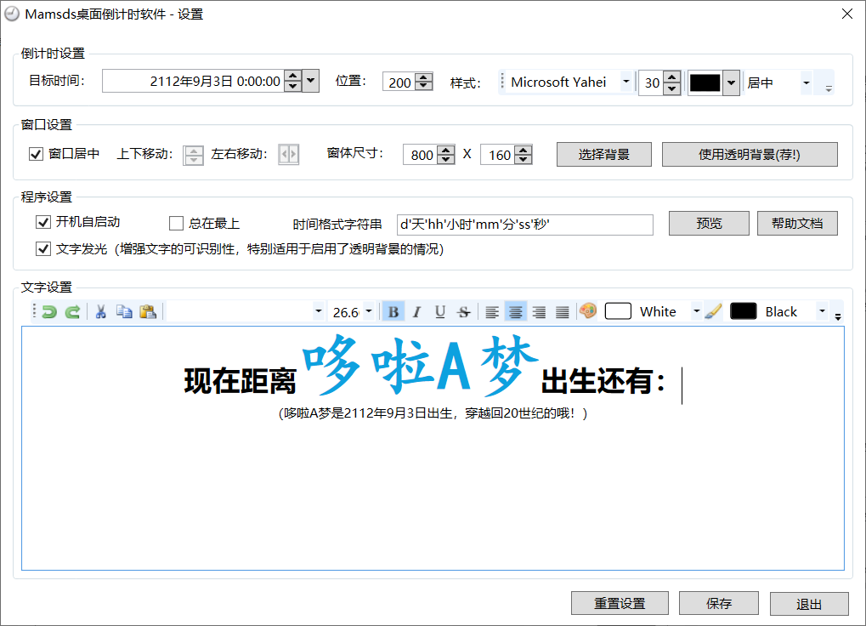Click the 重置设置 reset button
Screen dimensions: 866x626
pyautogui.click(x=620, y=603)
